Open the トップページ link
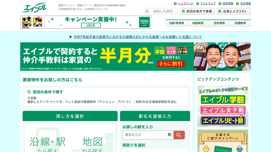 pos(185,3)
